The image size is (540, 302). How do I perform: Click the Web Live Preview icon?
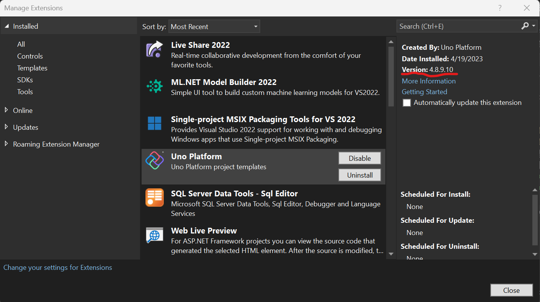coord(155,235)
